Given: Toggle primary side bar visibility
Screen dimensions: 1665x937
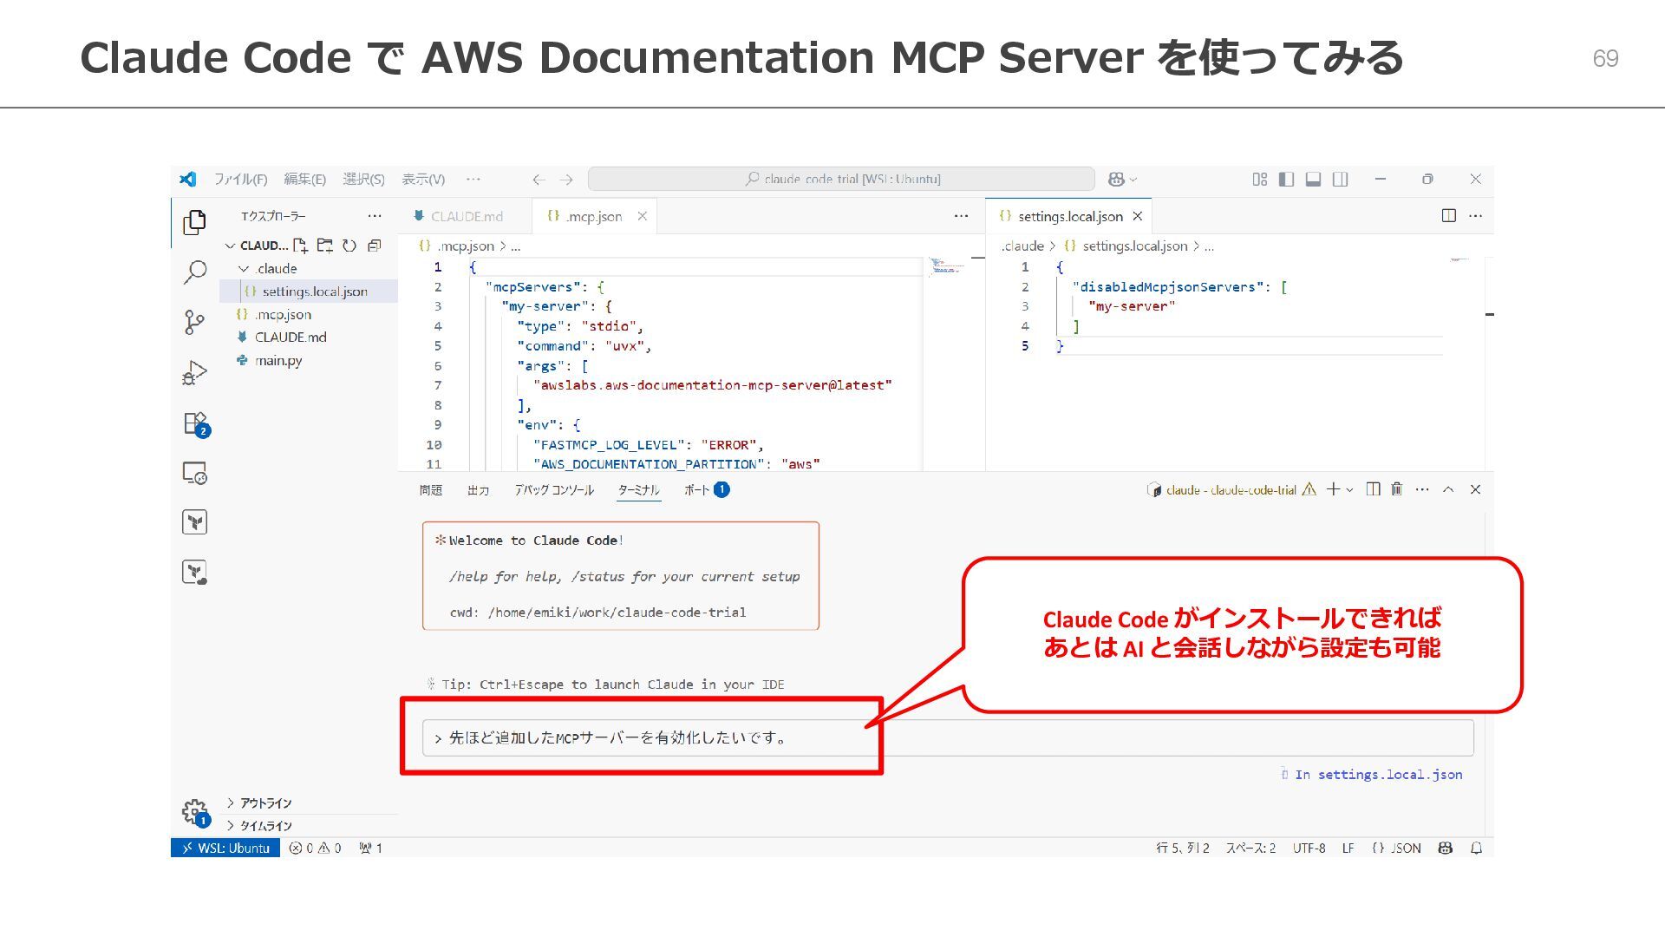Looking at the screenshot, I should click(x=1287, y=179).
